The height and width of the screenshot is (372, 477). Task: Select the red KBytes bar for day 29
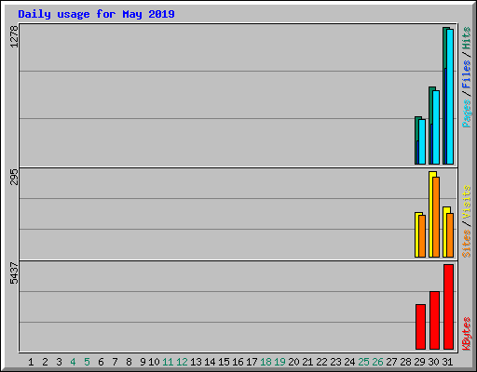coord(420,326)
